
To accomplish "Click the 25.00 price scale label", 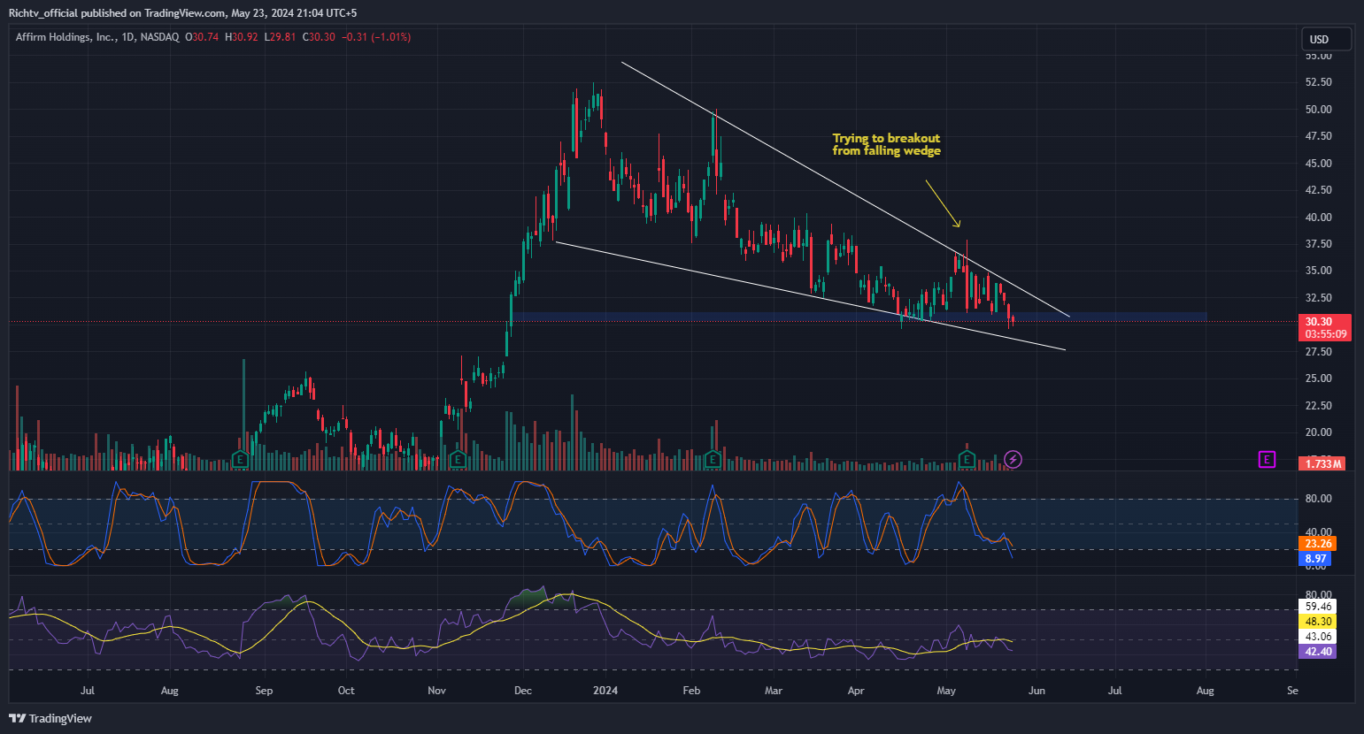I will [1318, 378].
